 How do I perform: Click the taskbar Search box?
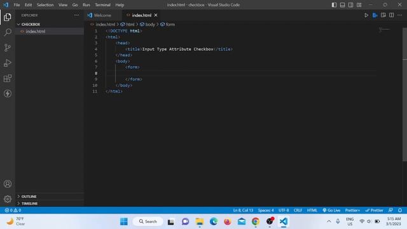click(x=148, y=221)
